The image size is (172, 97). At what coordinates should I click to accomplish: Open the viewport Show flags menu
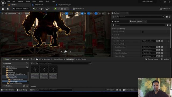coord(27,13)
